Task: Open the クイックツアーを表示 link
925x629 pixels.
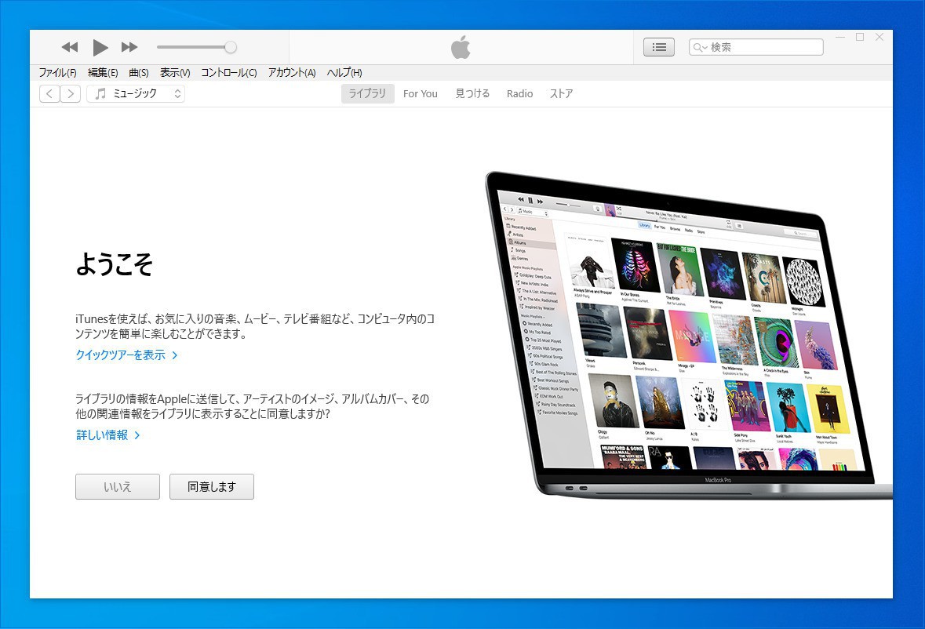Action: (x=126, y=354)
